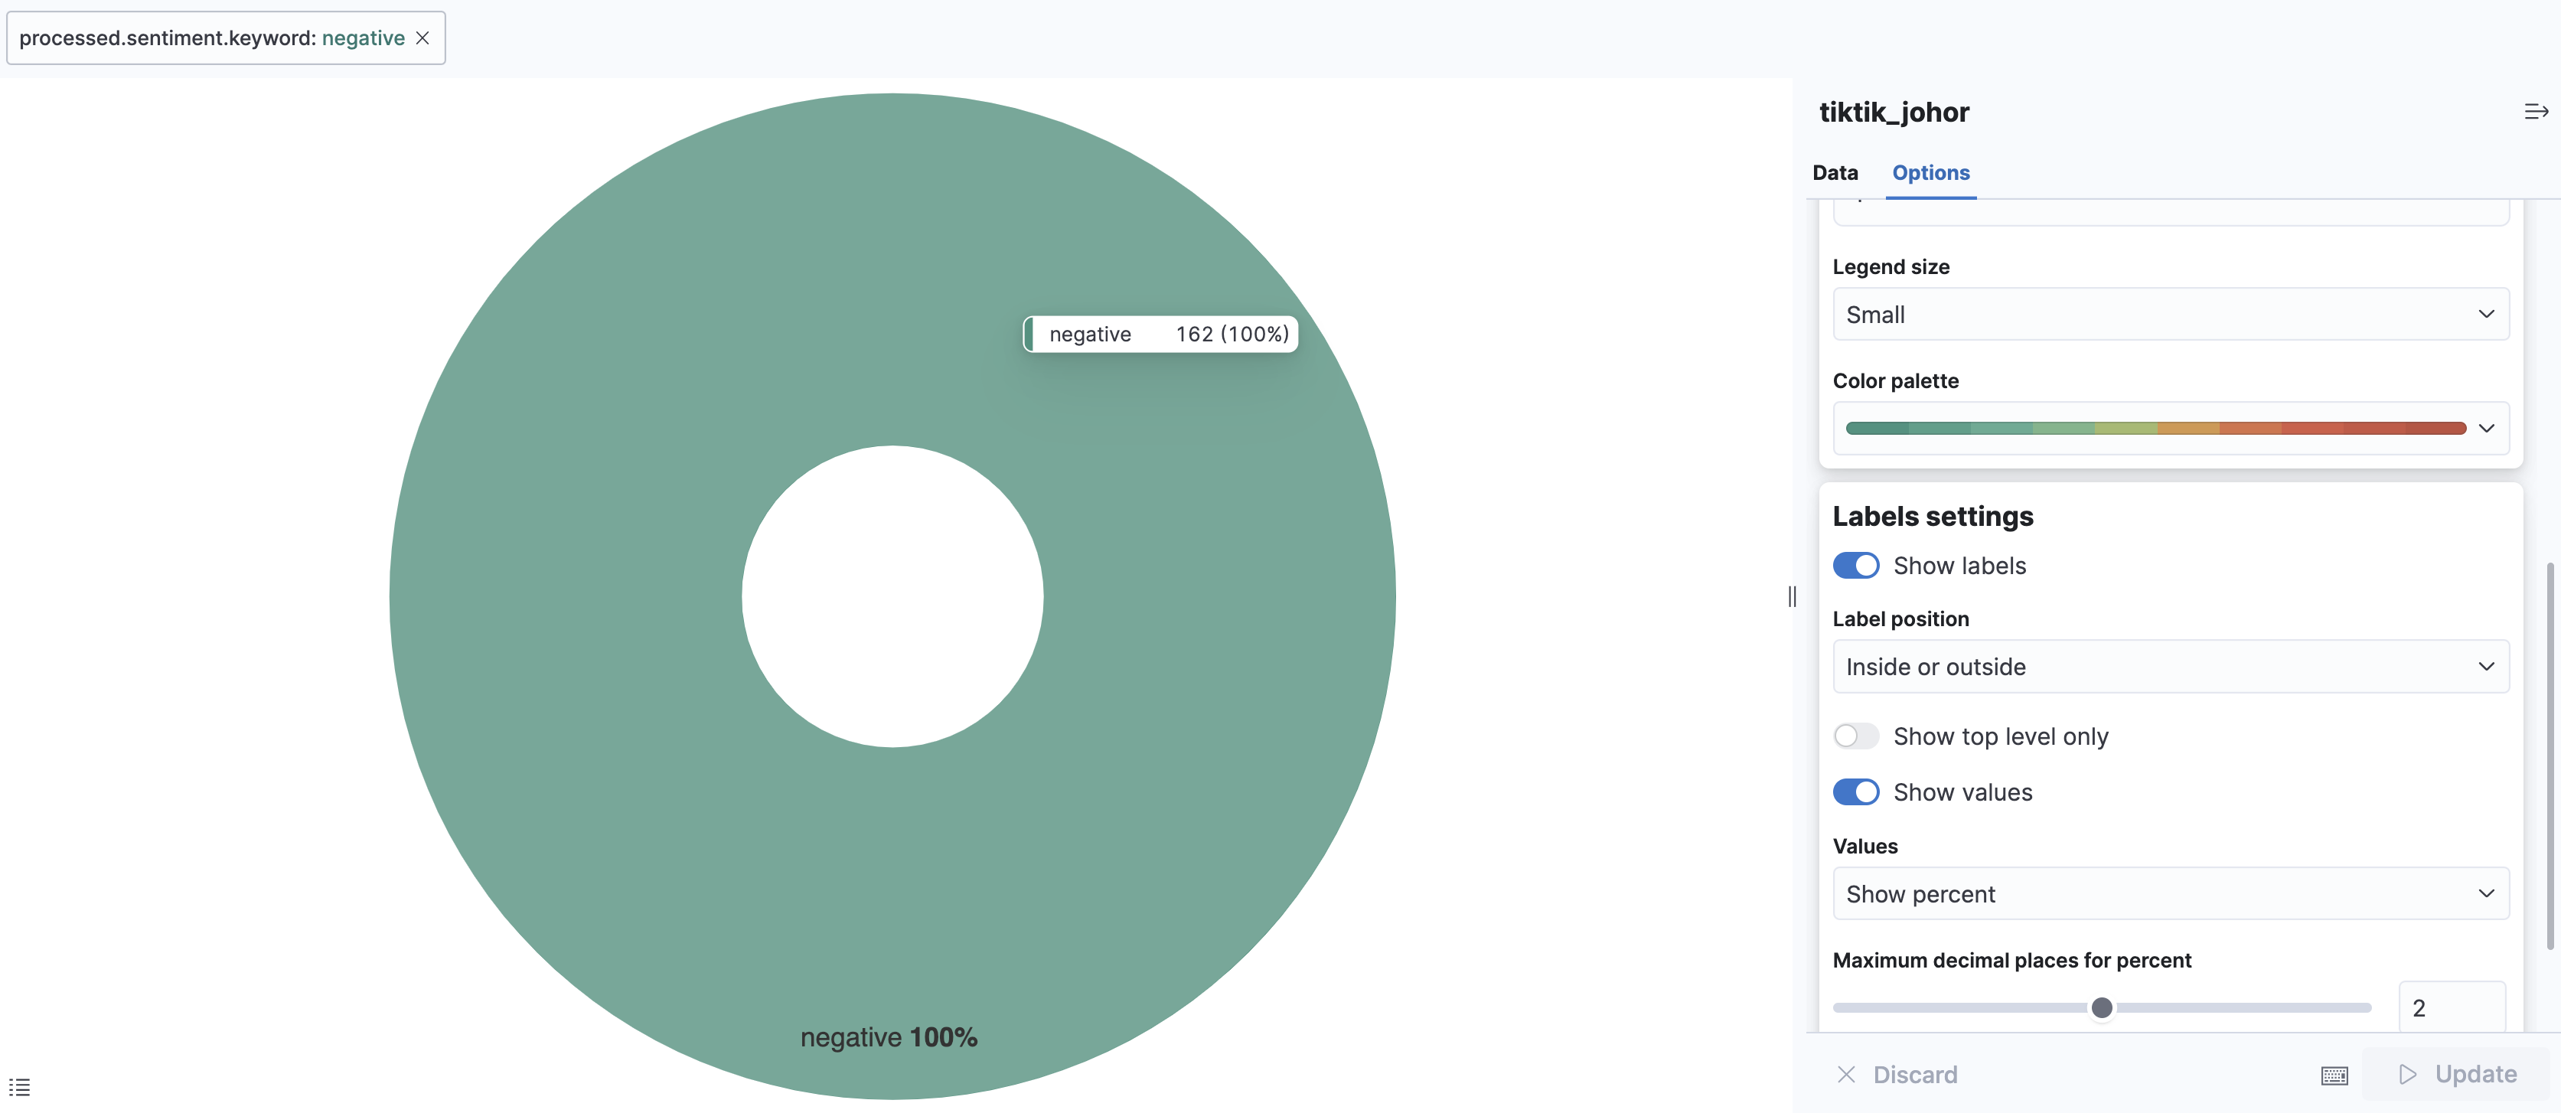This screenshot has width=2561, height=1113.
Task: Select the Options tab
Action: coord(1930,172)
